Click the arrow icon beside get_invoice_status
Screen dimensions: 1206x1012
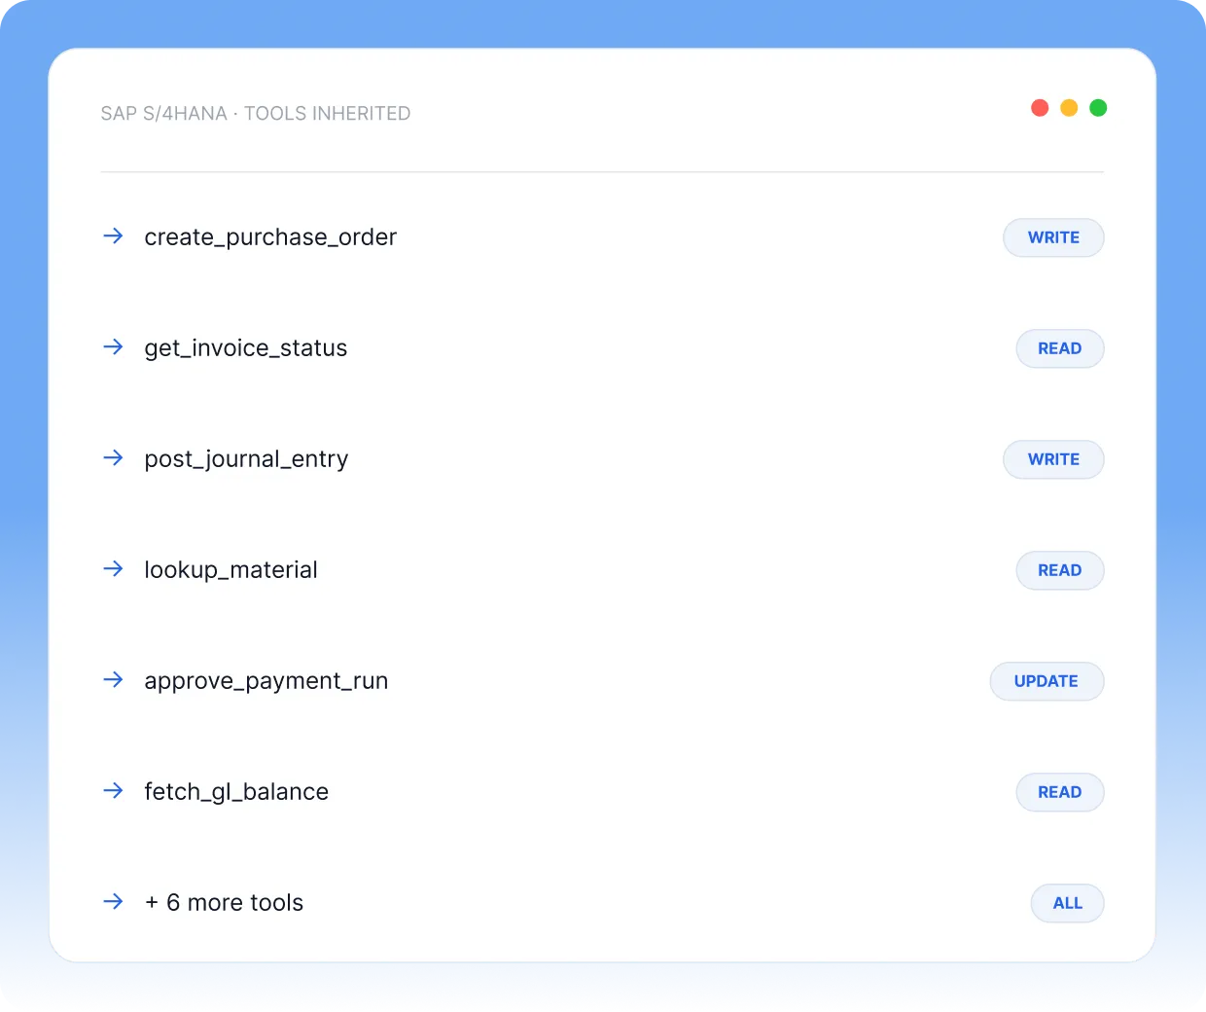pyautogui.click(x=113, y=346)
